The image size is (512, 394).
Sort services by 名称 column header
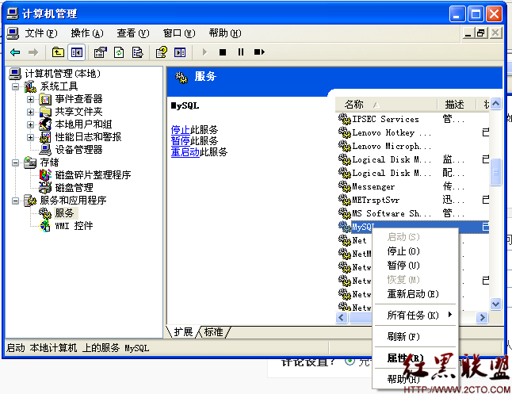(x=386, y=105)
